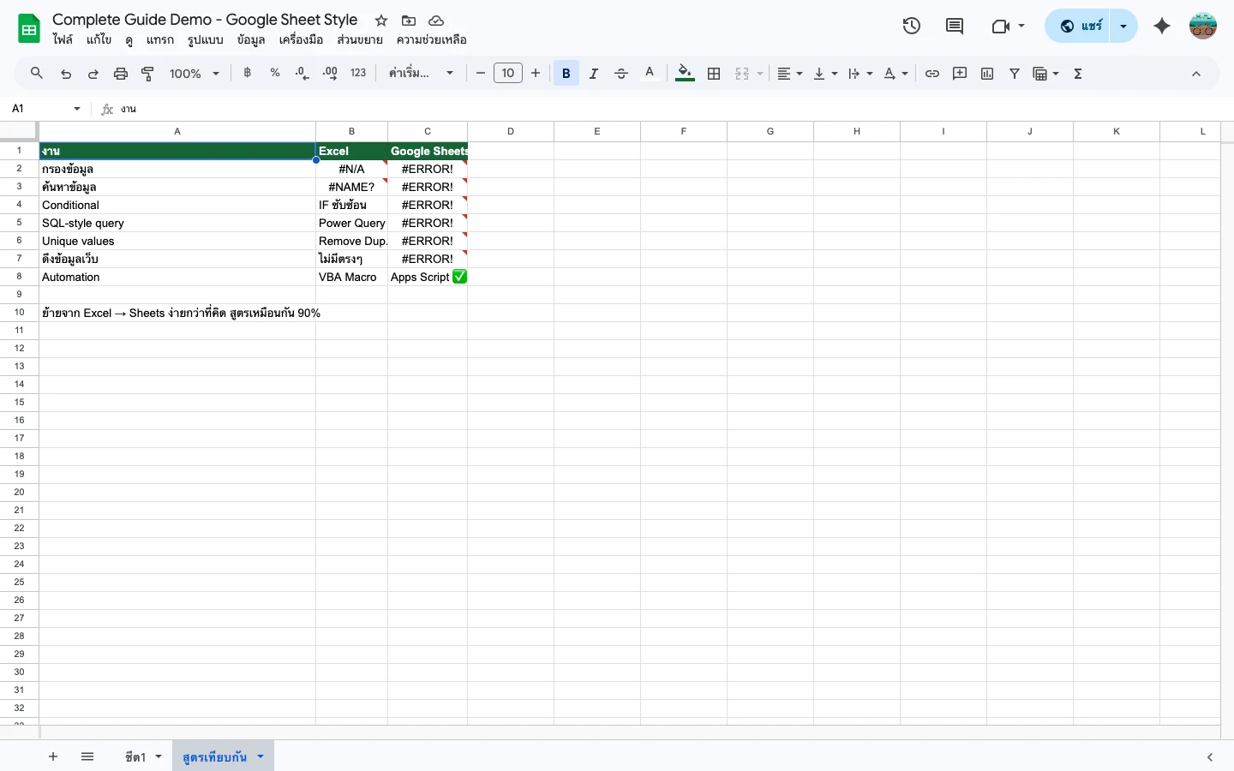Apply strikethrough to selected text
The image size is (1234, 771).
621,73
